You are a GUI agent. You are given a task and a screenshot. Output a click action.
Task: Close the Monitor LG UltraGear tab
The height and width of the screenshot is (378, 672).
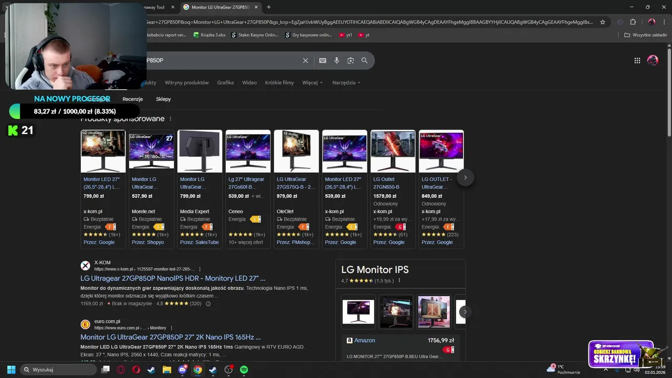coord(256,7)
